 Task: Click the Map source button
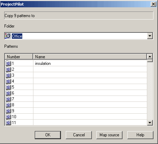109,135
